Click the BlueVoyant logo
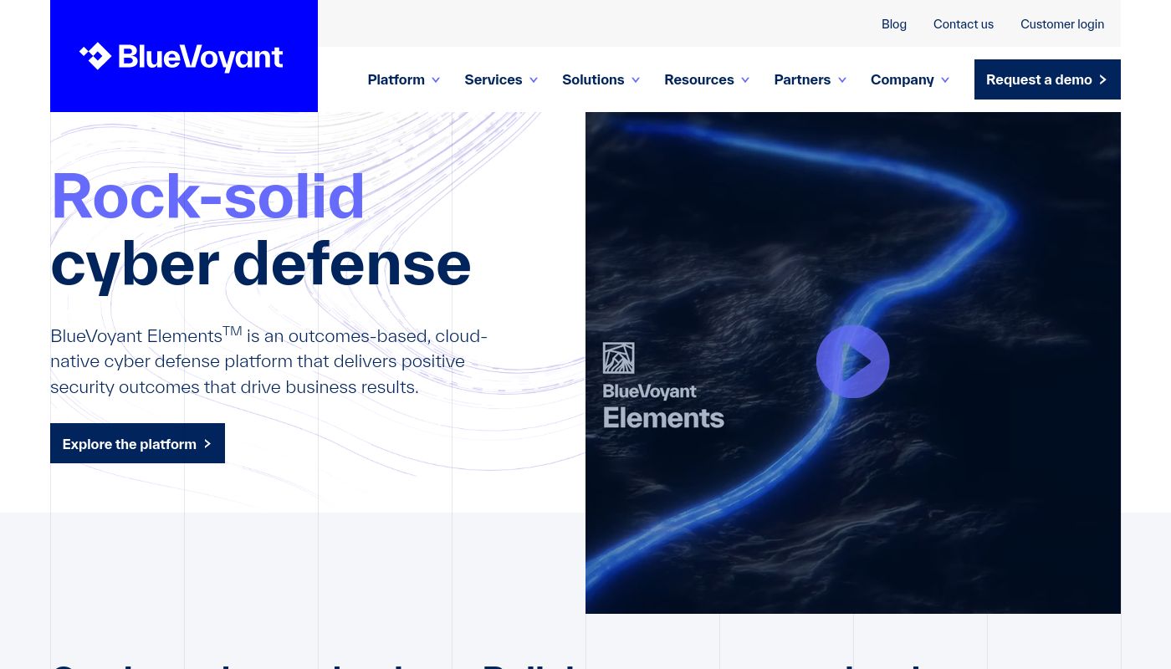This screenshot has height=669, width=1171. coord(182,57)
